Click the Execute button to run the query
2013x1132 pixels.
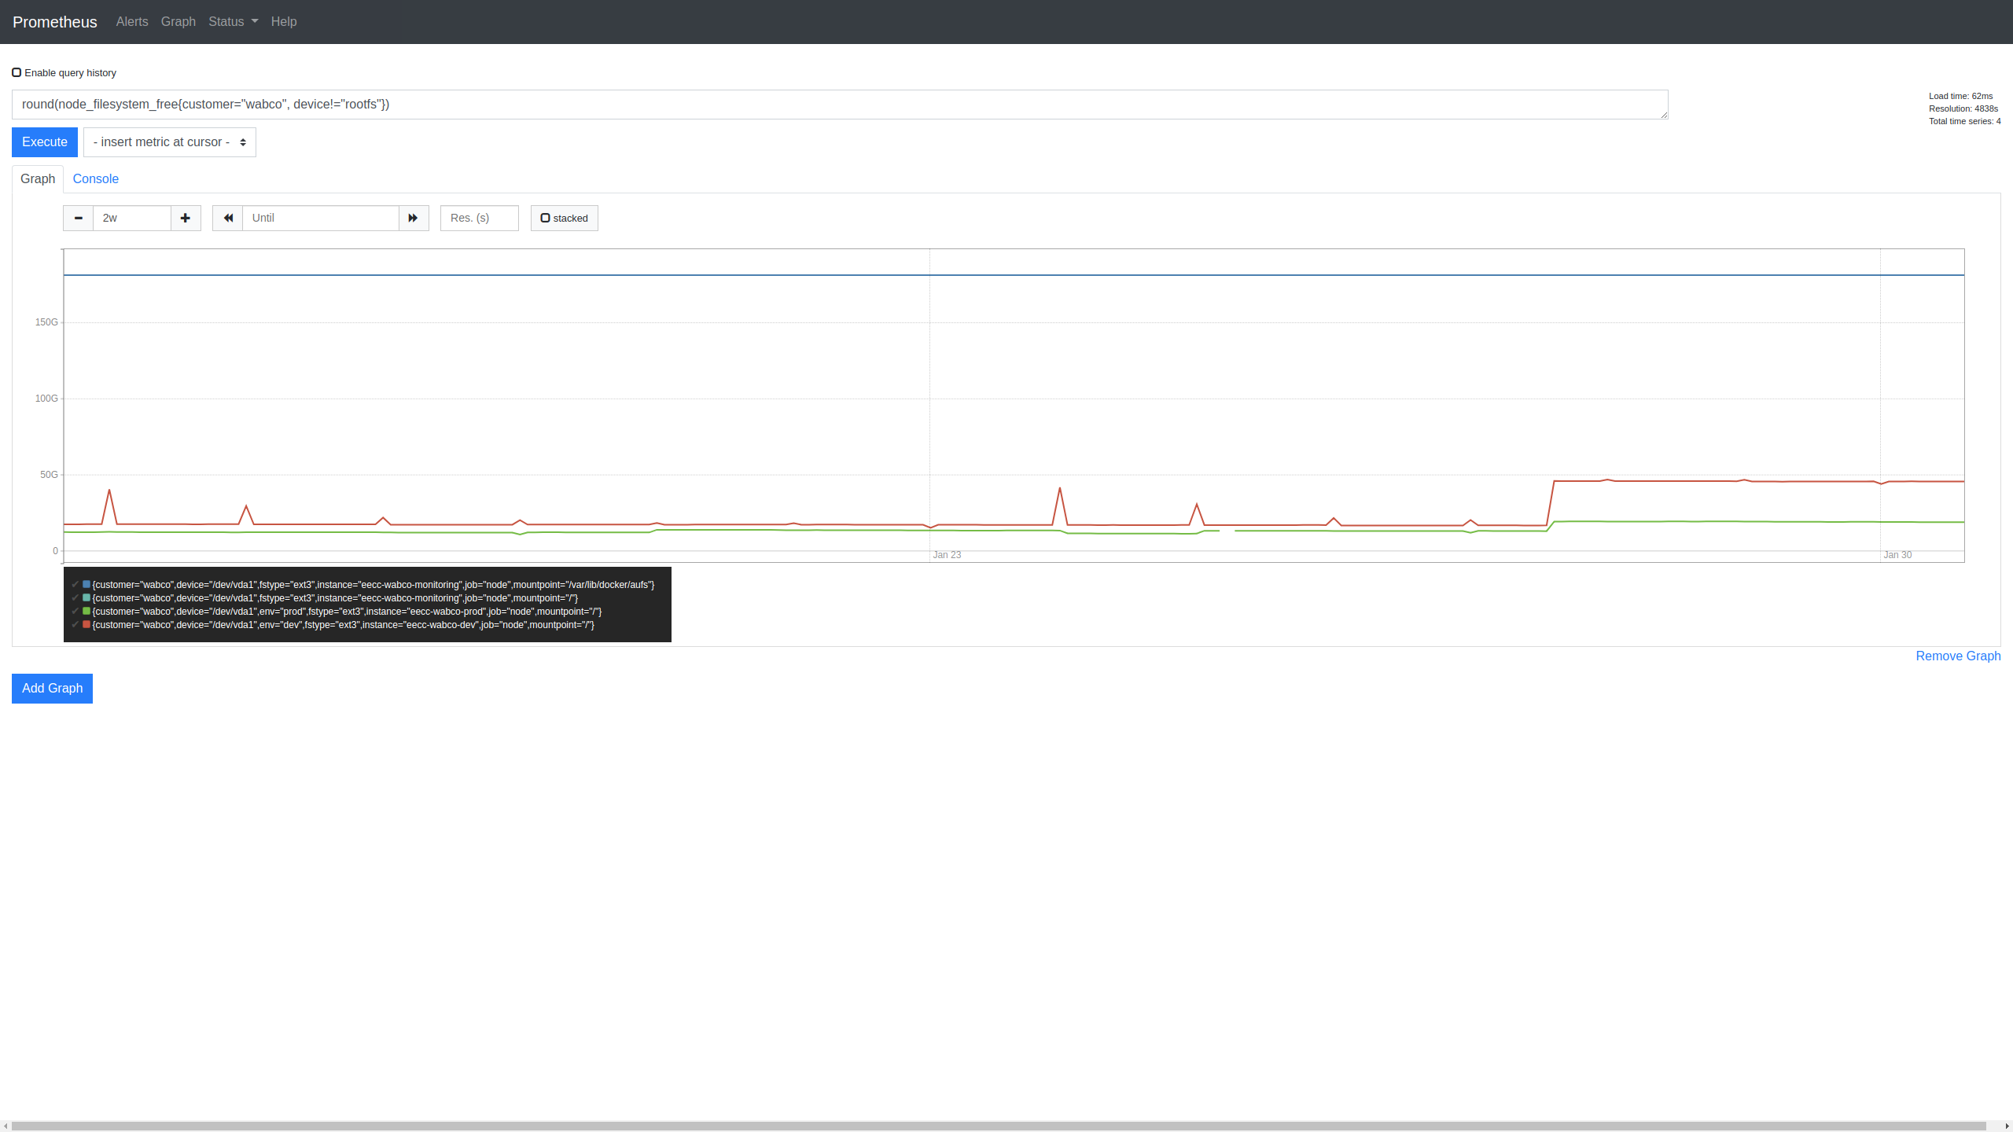pyautogui.click(x=44, y=141)
